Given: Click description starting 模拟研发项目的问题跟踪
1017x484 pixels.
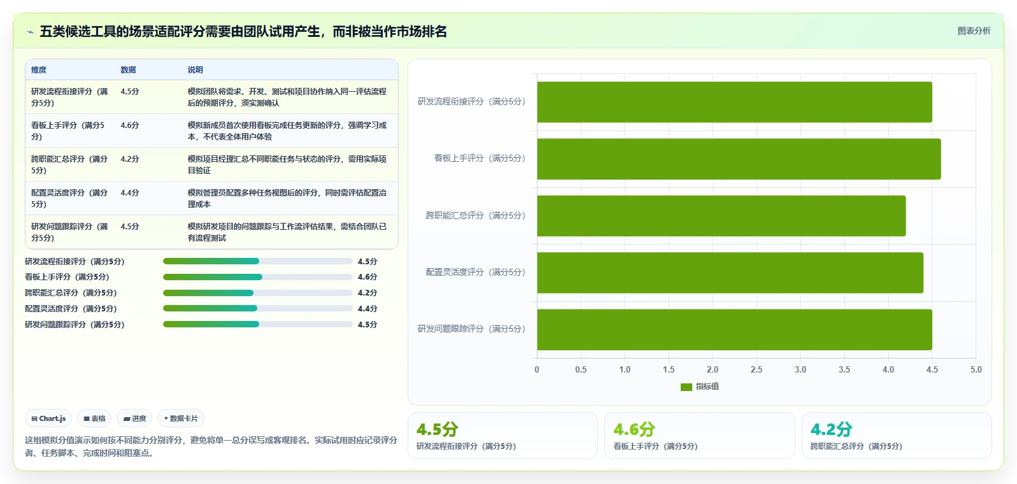Looking at the screenshot, I should pyautogui.click(x=287, y=232).
